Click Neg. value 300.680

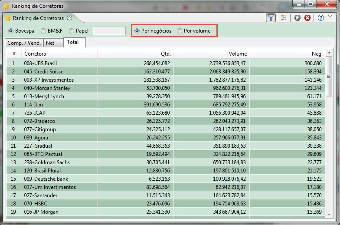point(313,63)
